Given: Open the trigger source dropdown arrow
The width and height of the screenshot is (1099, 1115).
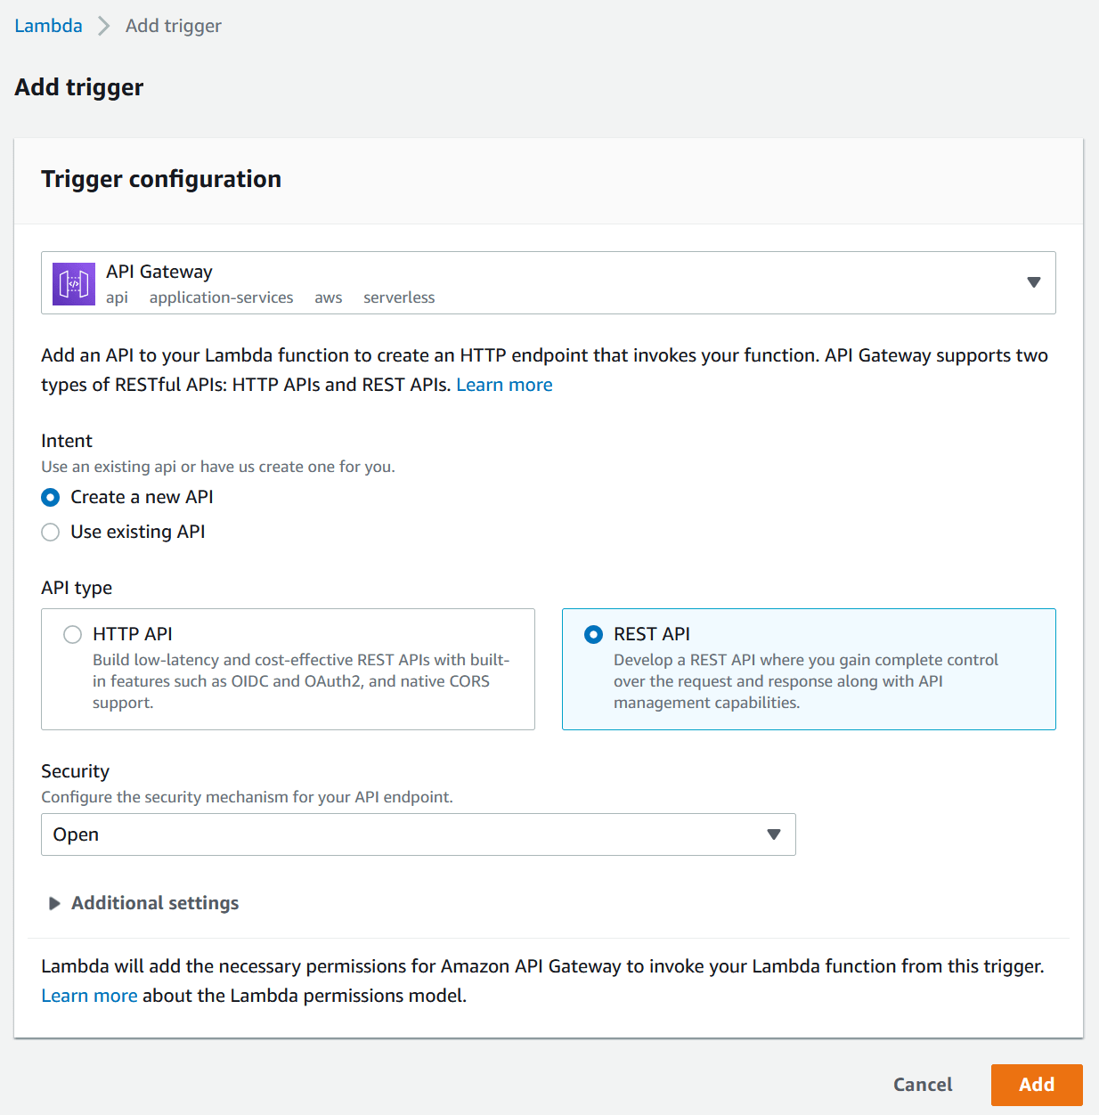Looking at the screenshot, I should 1033,282.
